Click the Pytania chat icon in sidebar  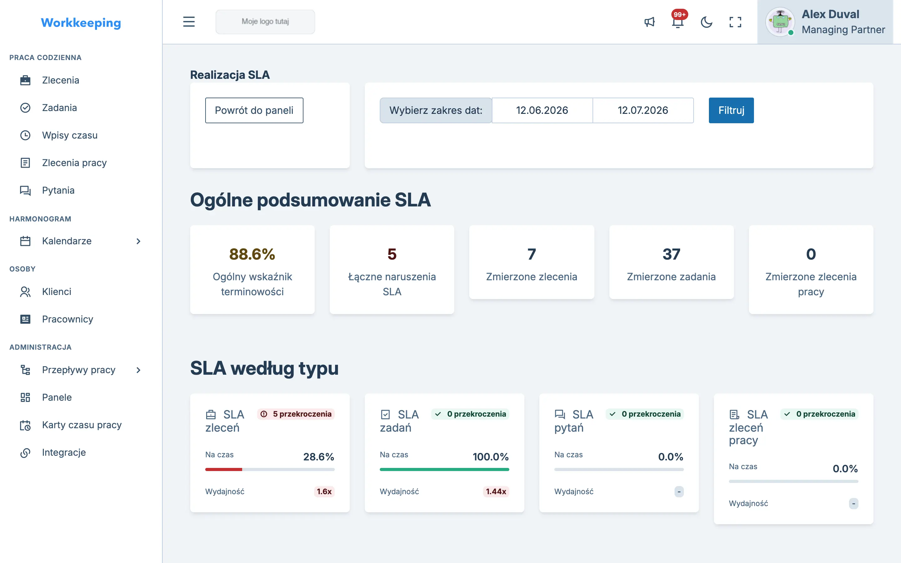point(25,190)
